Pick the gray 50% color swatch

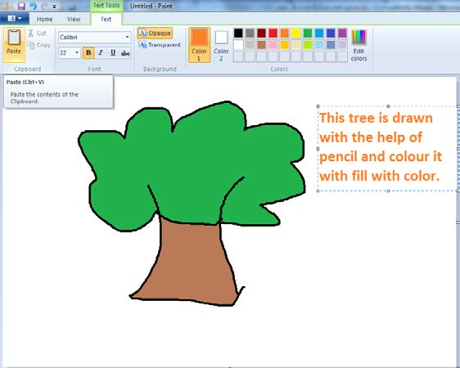tap(250, 33)
